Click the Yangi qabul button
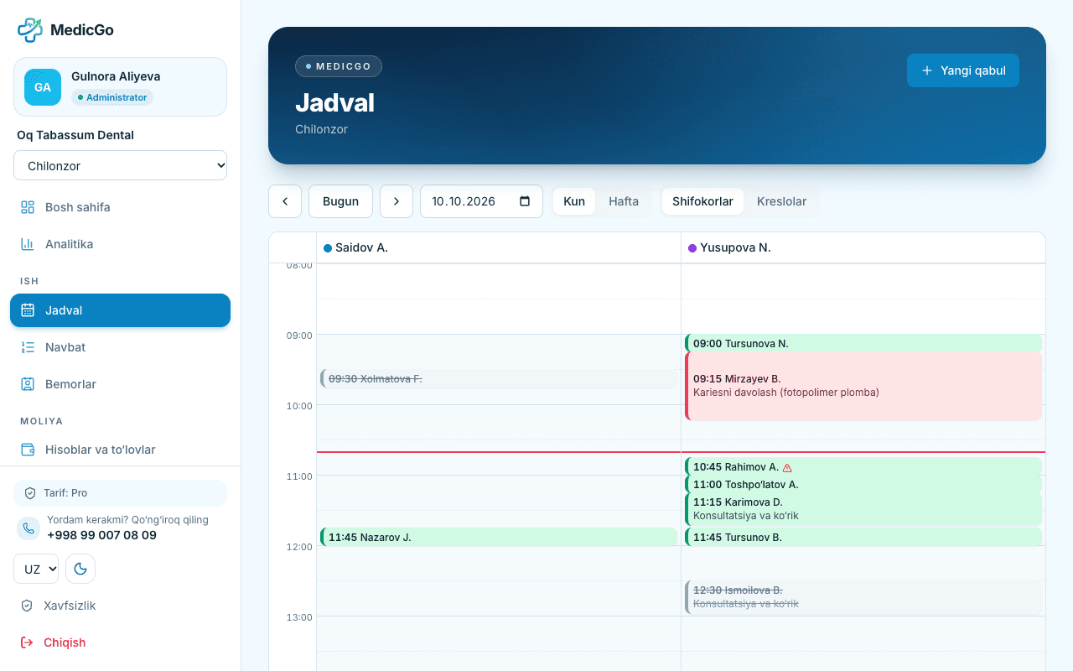The width and height of the screenshot is (1073, 671). click(963, 70)
